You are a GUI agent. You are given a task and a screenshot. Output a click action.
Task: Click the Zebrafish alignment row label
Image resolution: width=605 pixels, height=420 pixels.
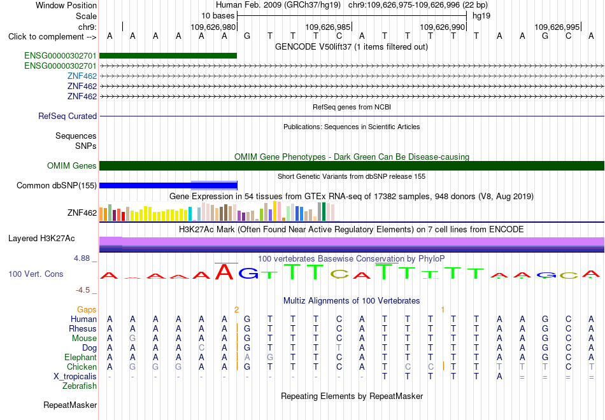(x=80, y=386)
